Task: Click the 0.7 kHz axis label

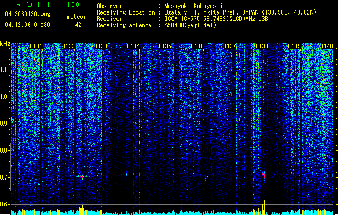Action: pos(4,177)
